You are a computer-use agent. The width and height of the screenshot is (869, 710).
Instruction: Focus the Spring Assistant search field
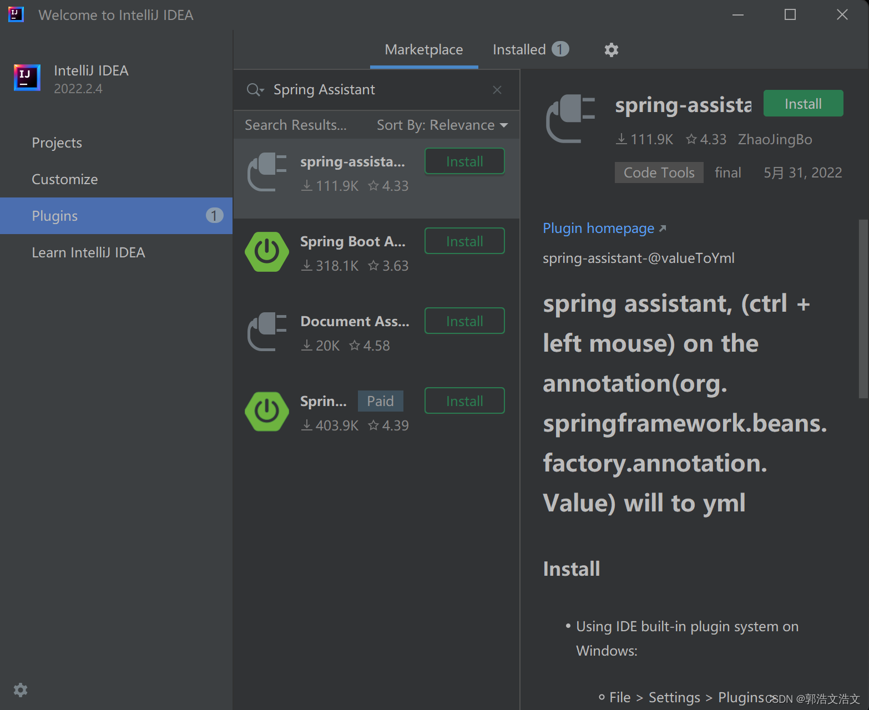click(x=377, y=90)
